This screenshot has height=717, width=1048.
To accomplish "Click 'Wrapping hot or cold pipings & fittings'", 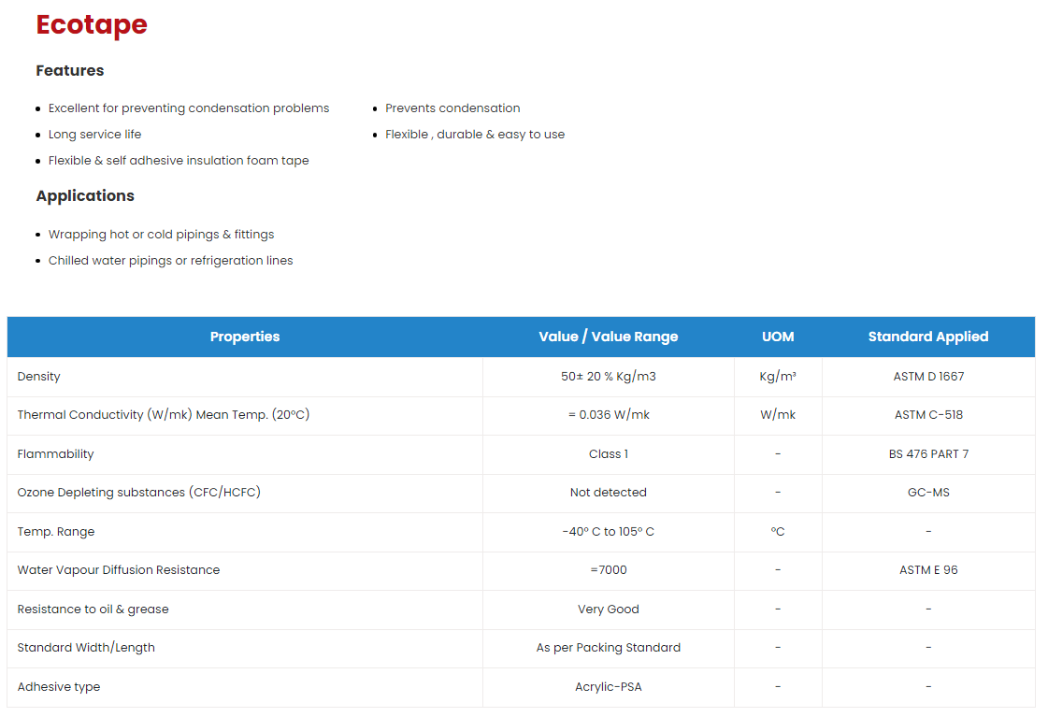I will (161, 235).
